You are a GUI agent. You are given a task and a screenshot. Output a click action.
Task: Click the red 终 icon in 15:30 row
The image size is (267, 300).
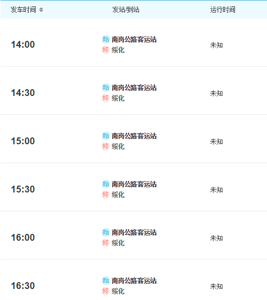105,195
